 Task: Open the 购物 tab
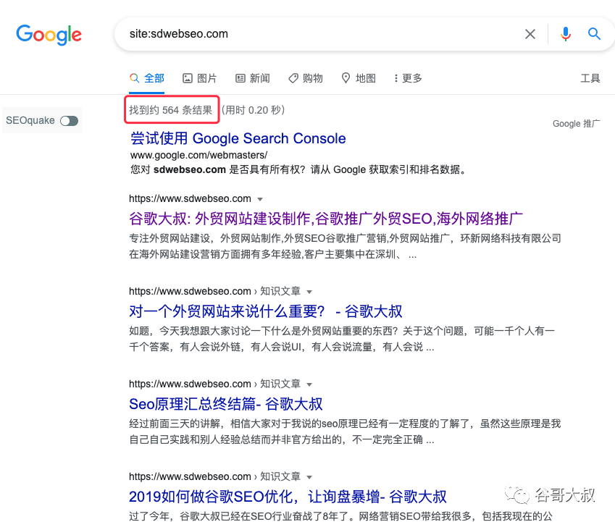click(306, 78)
